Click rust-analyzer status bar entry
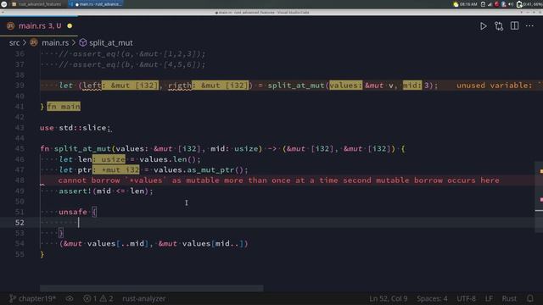 pyautogui.click(x=144, y=298)
